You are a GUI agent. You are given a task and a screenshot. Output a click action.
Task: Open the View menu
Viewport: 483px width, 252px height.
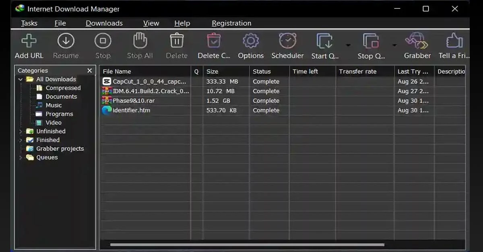point(151,23)
